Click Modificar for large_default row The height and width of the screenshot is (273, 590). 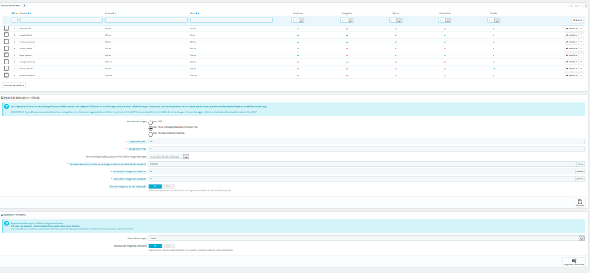[572, 55]
